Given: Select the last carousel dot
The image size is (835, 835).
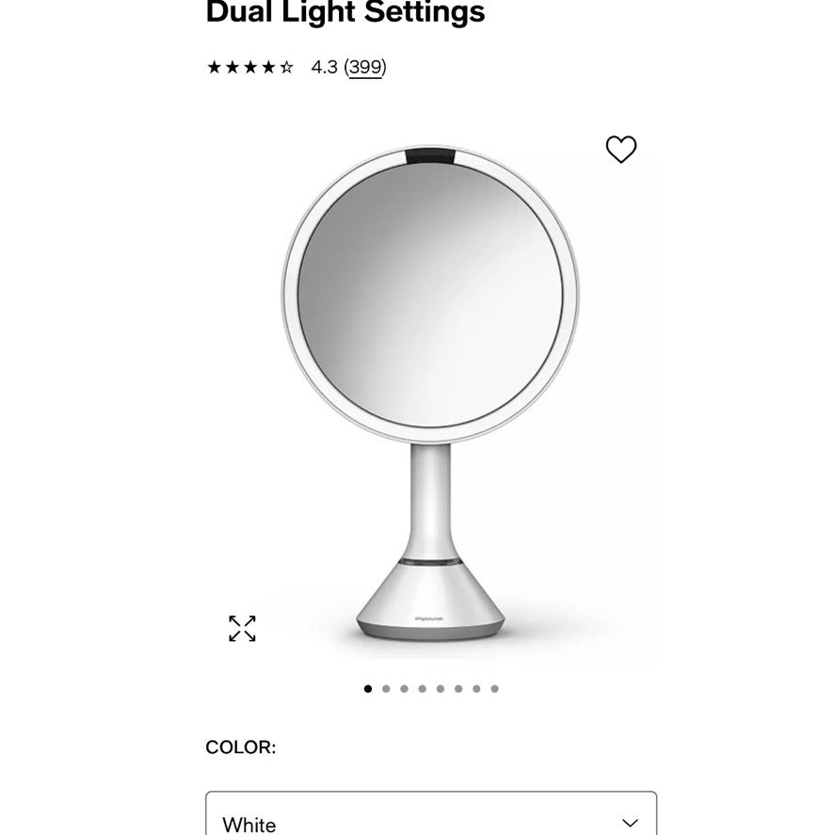Looking at the screenshot, I should tap(495, 688).
